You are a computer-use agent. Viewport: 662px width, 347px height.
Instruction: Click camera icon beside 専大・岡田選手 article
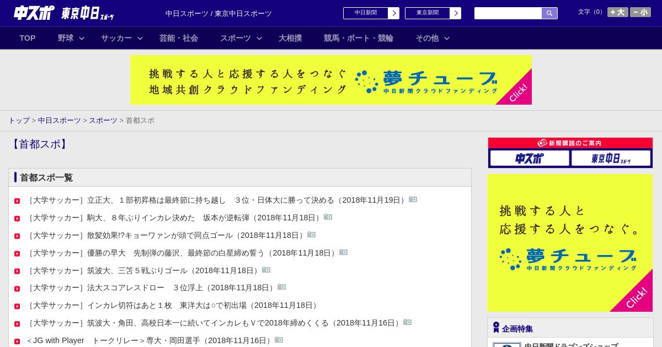[x=279, y=340]
